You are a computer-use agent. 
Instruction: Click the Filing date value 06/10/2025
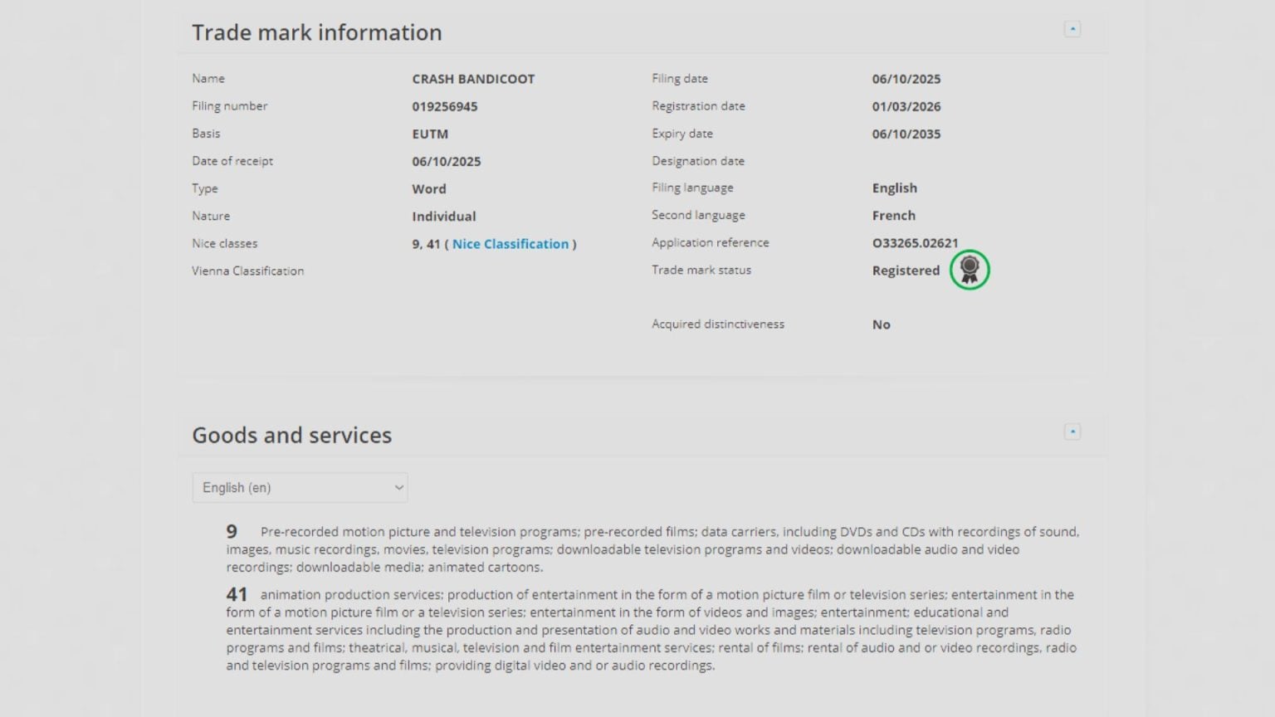[x=906, y=79]
